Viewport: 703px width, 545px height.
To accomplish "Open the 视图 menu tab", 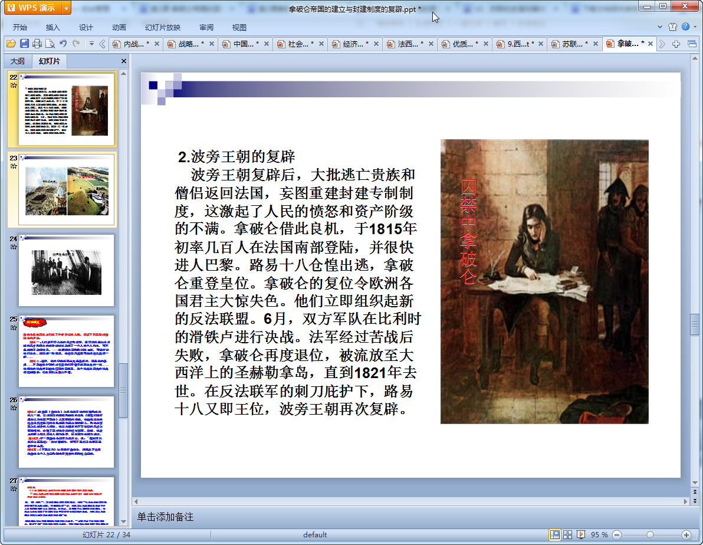I will pyautogui.click(x=239, y=27).
